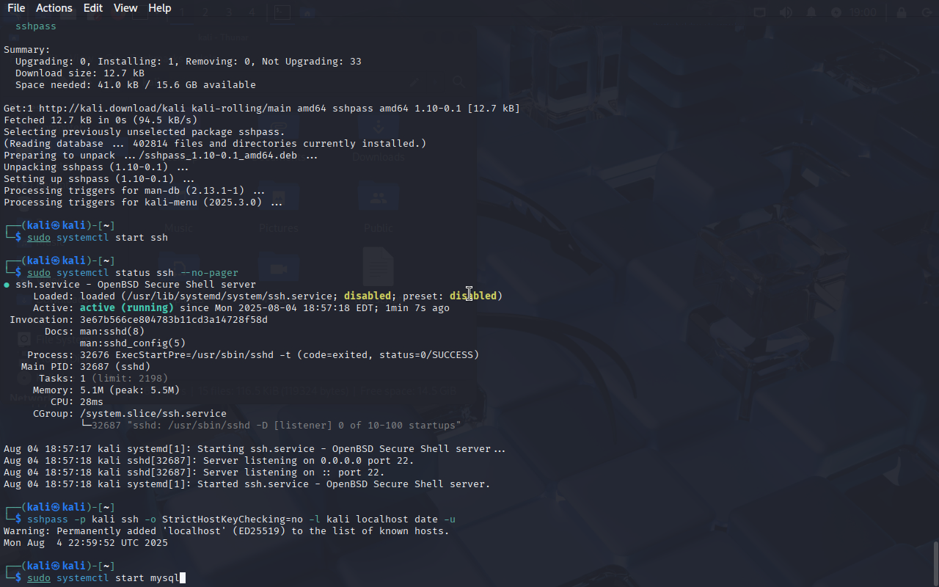Screen dimensions: 939x587
Task: Click the yellow 'disabled' after 'preset:'
Action: pyautogui.click(x=473, y=296)
